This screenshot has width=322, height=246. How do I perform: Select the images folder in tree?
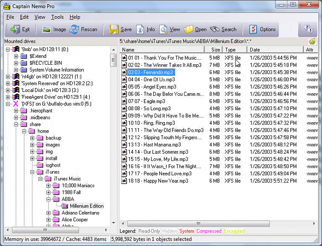pyautogui.click(x=53, y=145)
